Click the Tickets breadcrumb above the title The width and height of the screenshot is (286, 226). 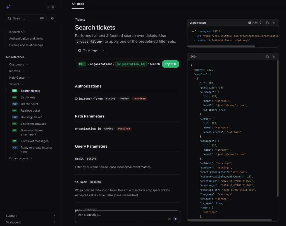tap(80, 20)
